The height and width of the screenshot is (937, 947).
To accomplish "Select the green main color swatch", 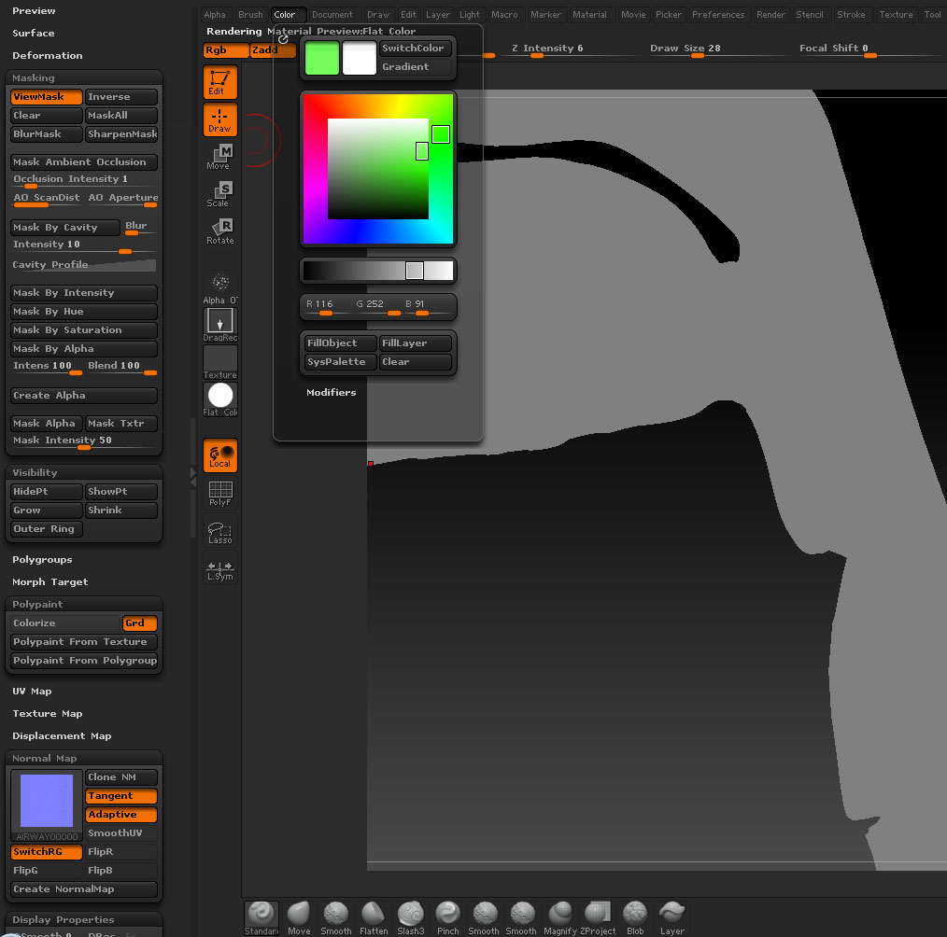I will click(x=322, y=59).
